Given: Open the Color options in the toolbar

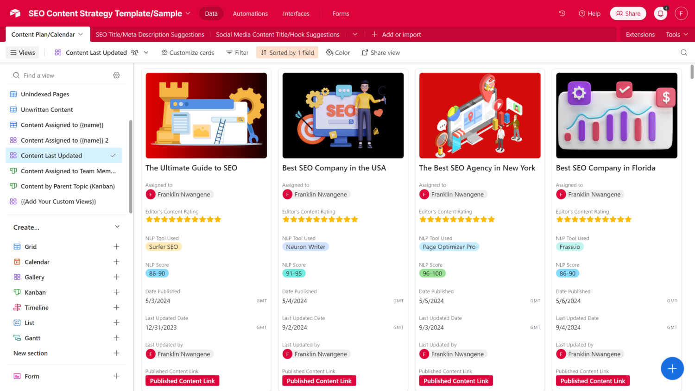Looking at the screenshot, I should coord(338,52).
